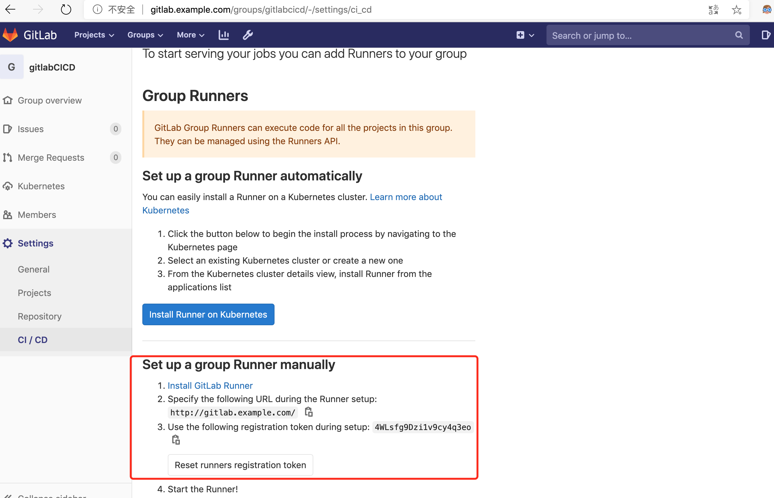Click the registration token 4WLsfg9Dzi1v9cy4q3eo

[x=423, y=427]
